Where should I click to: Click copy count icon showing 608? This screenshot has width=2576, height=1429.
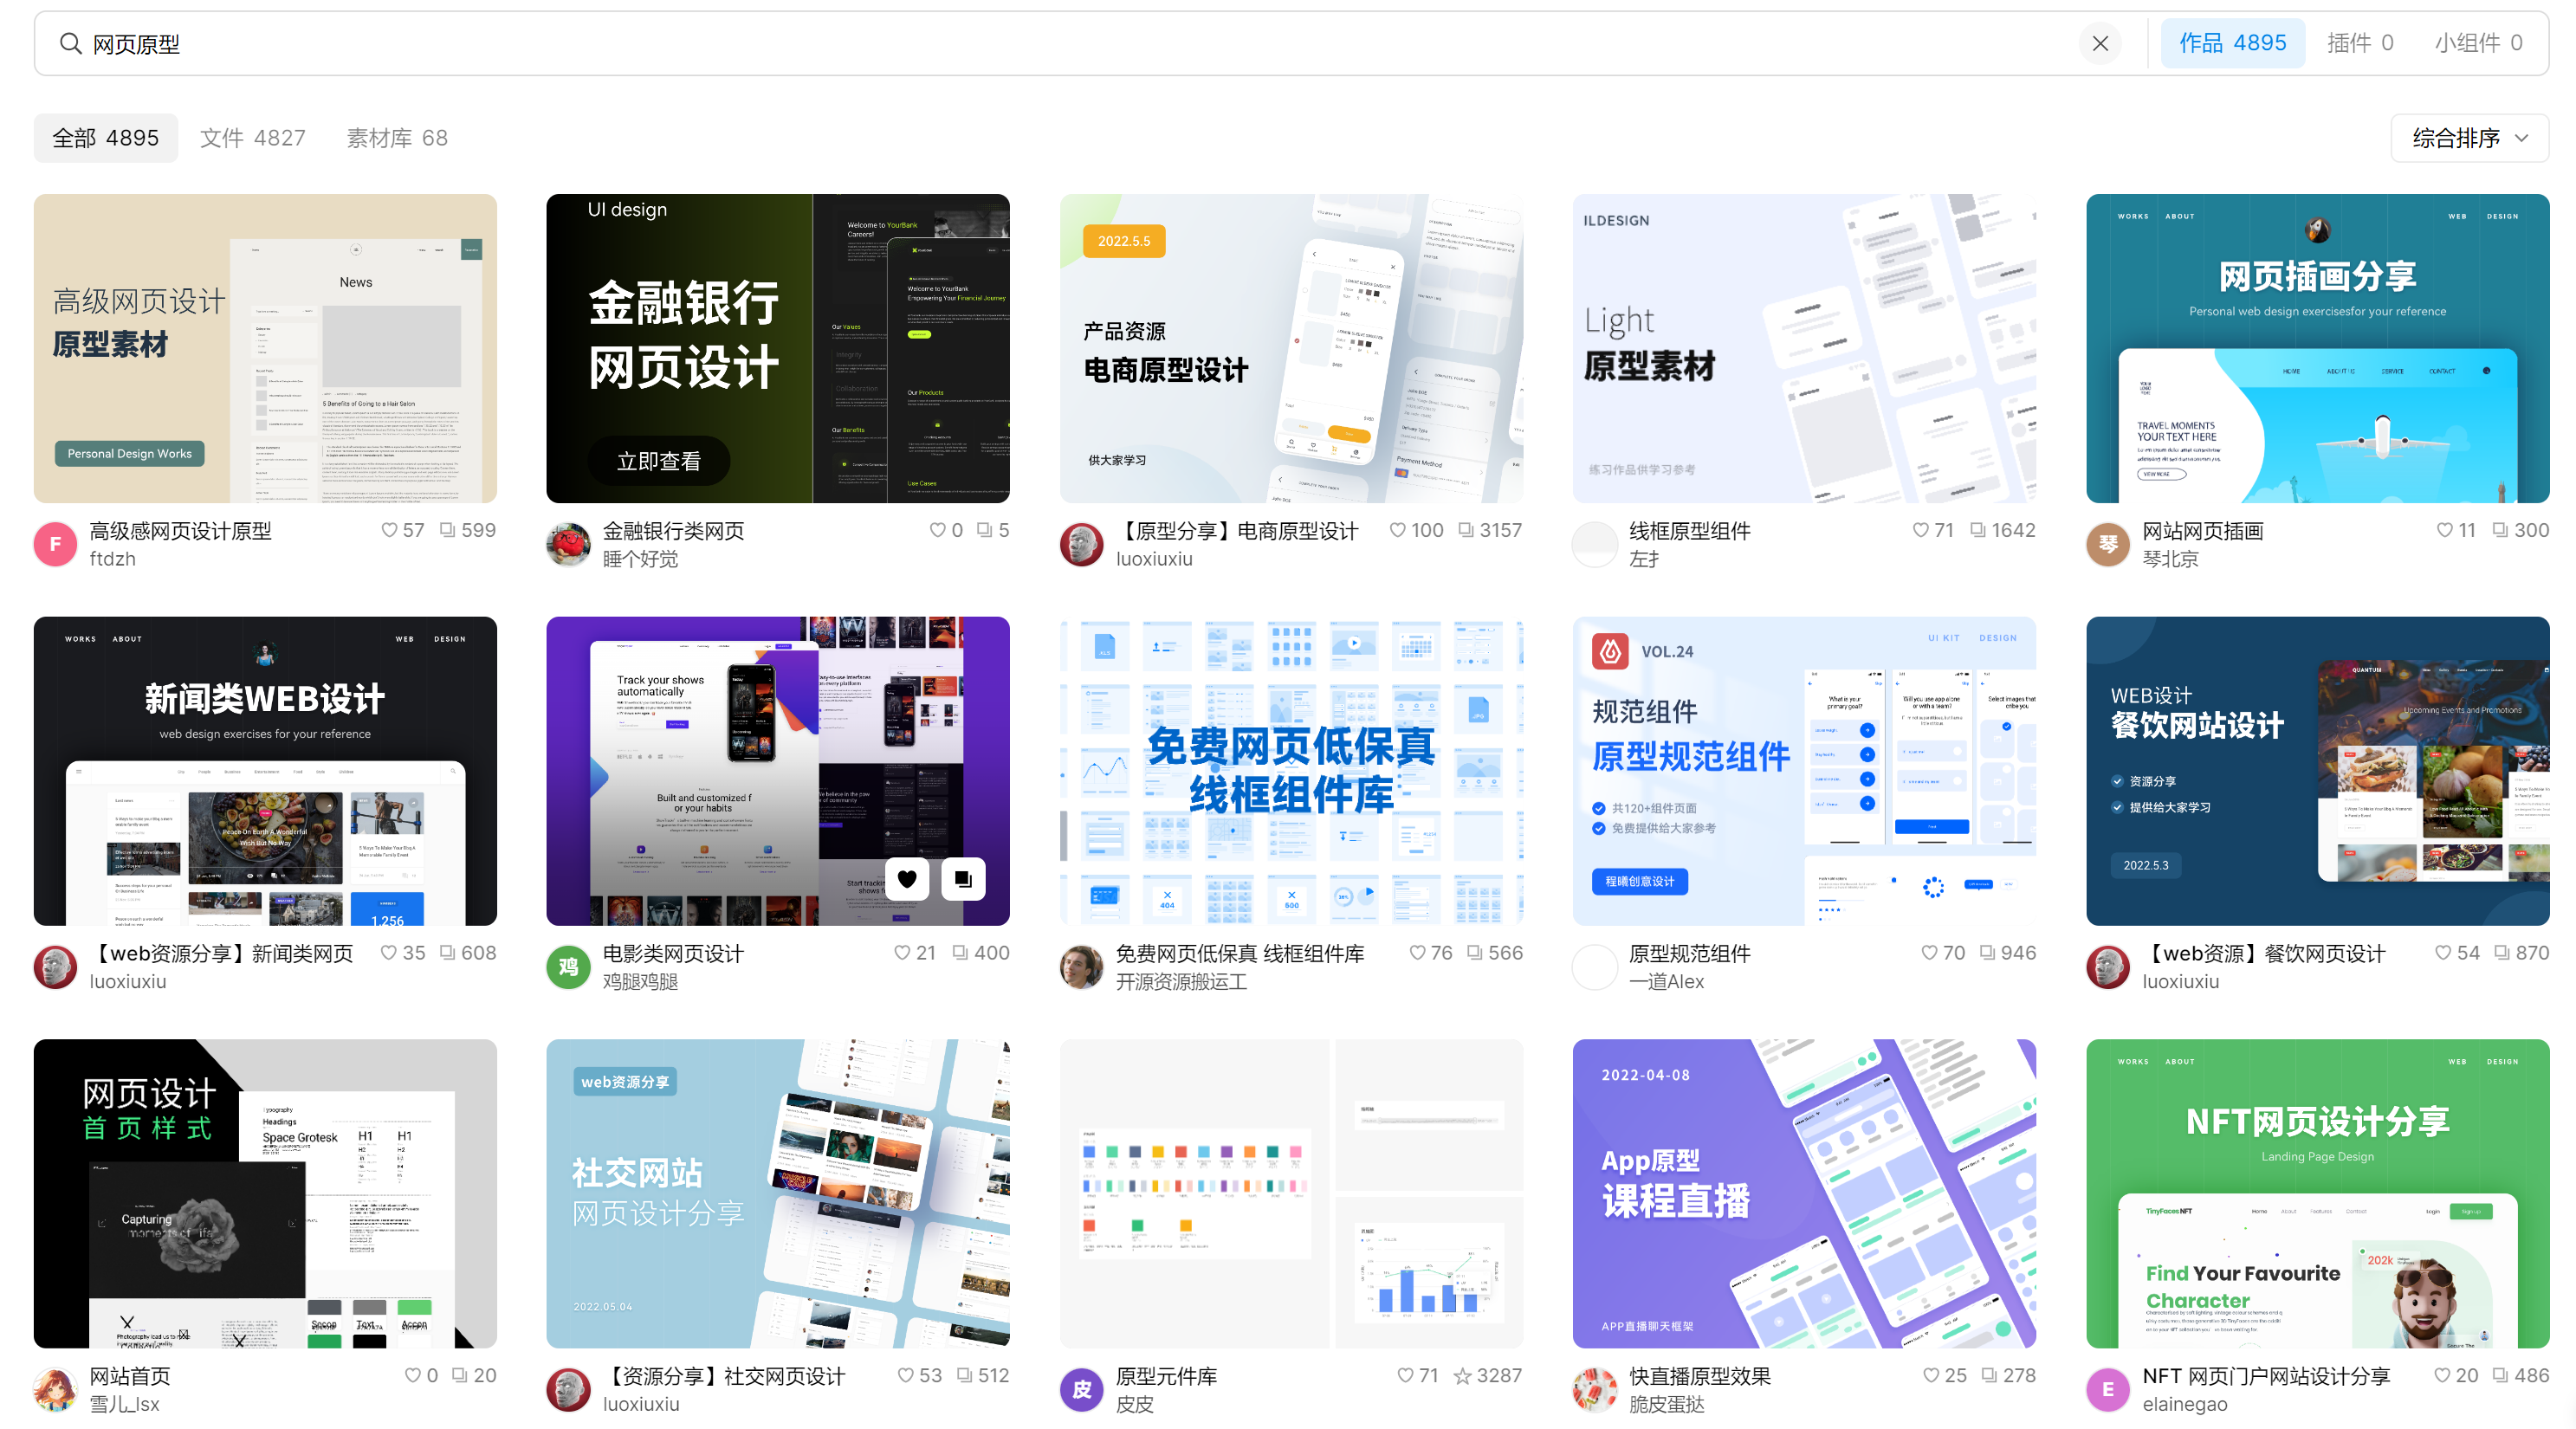coord(448,953)
